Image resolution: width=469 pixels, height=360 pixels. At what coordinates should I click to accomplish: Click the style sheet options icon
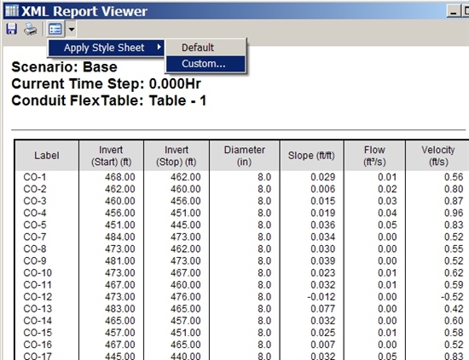tap(55, 29)
